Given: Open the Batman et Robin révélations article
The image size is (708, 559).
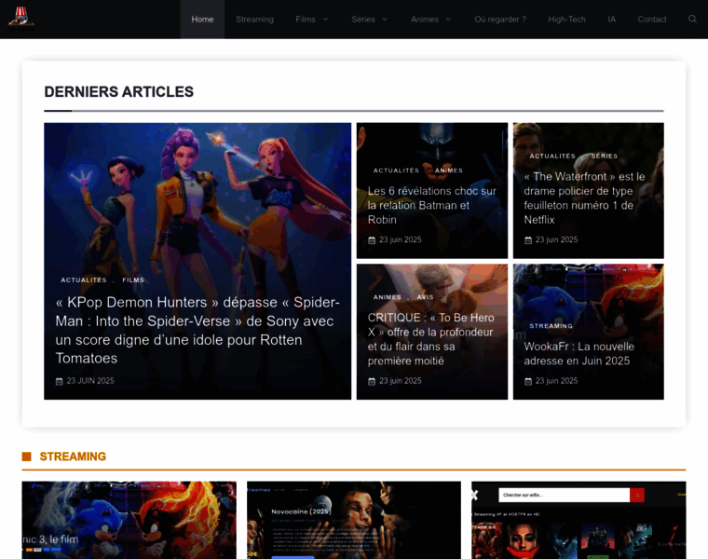Looking at the screenshot, I should (431, 206).
